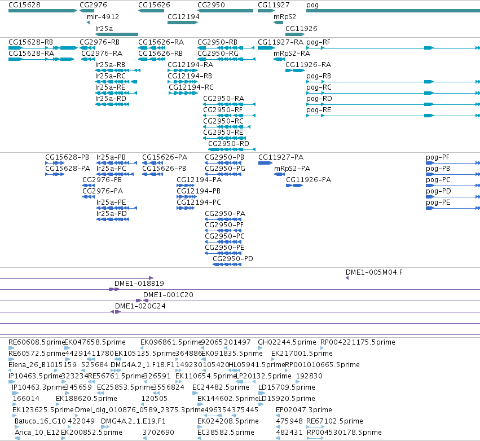Viewport: 480px width, 441px height.
Task: Click the Ir25a-PB protein label
Action: coord(111,157)
